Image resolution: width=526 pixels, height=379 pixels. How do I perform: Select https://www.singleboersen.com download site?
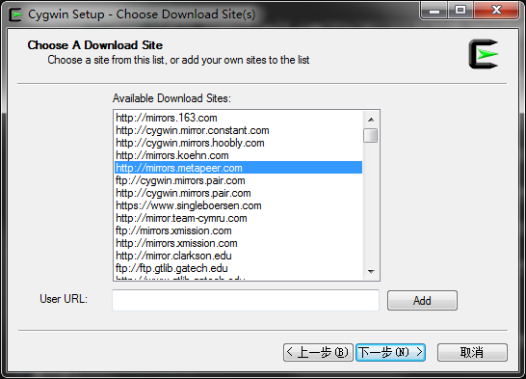(x=238, y=205)
